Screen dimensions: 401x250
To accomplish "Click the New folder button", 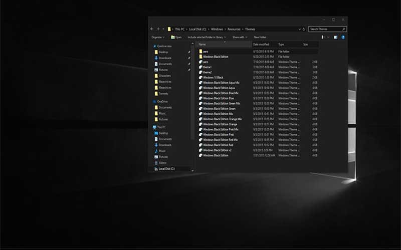I will 260,37.
